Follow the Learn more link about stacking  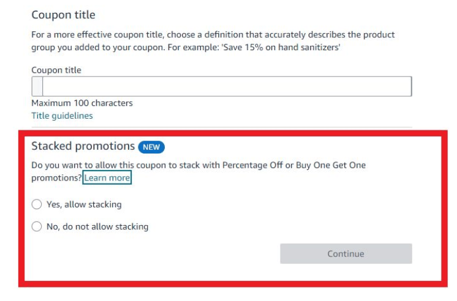point(107,178)
